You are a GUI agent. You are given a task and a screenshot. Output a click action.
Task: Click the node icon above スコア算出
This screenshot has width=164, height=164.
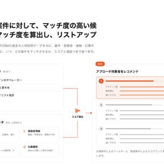77,111
